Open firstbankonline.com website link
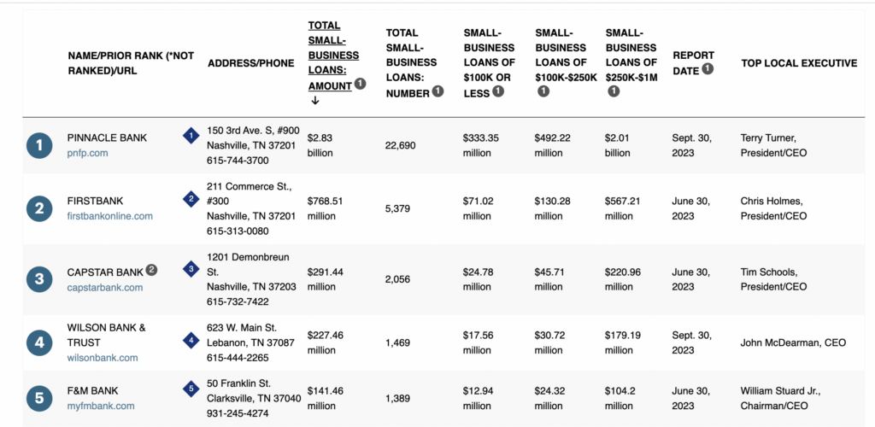Image resolution: width=875 pixels, height=427 pixels. pos(110,216)
